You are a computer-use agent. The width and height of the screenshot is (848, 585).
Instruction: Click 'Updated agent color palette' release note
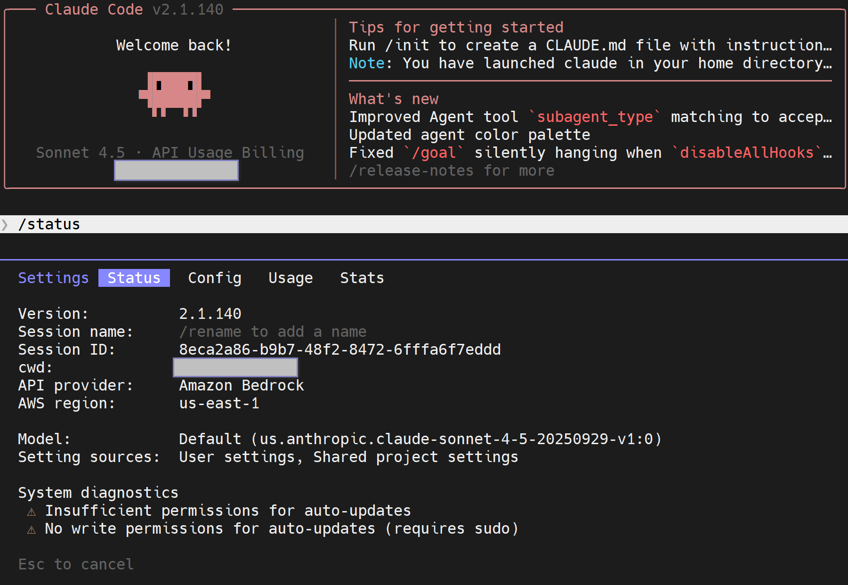pyautogui.click(x=469, y=135)
